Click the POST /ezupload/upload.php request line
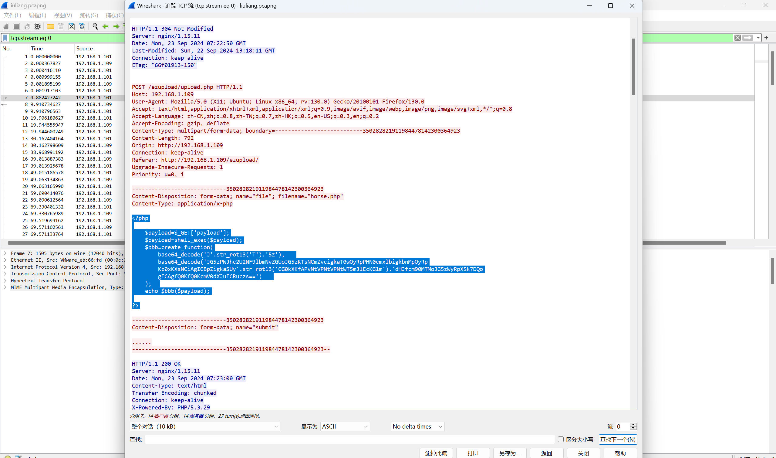Image resolution: width=776 pixels, height=458 pixels. tap(187, 87)
